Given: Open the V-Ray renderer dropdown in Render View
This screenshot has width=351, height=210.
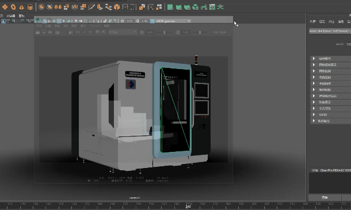Looking at the screenshot, I should (123, 32).
